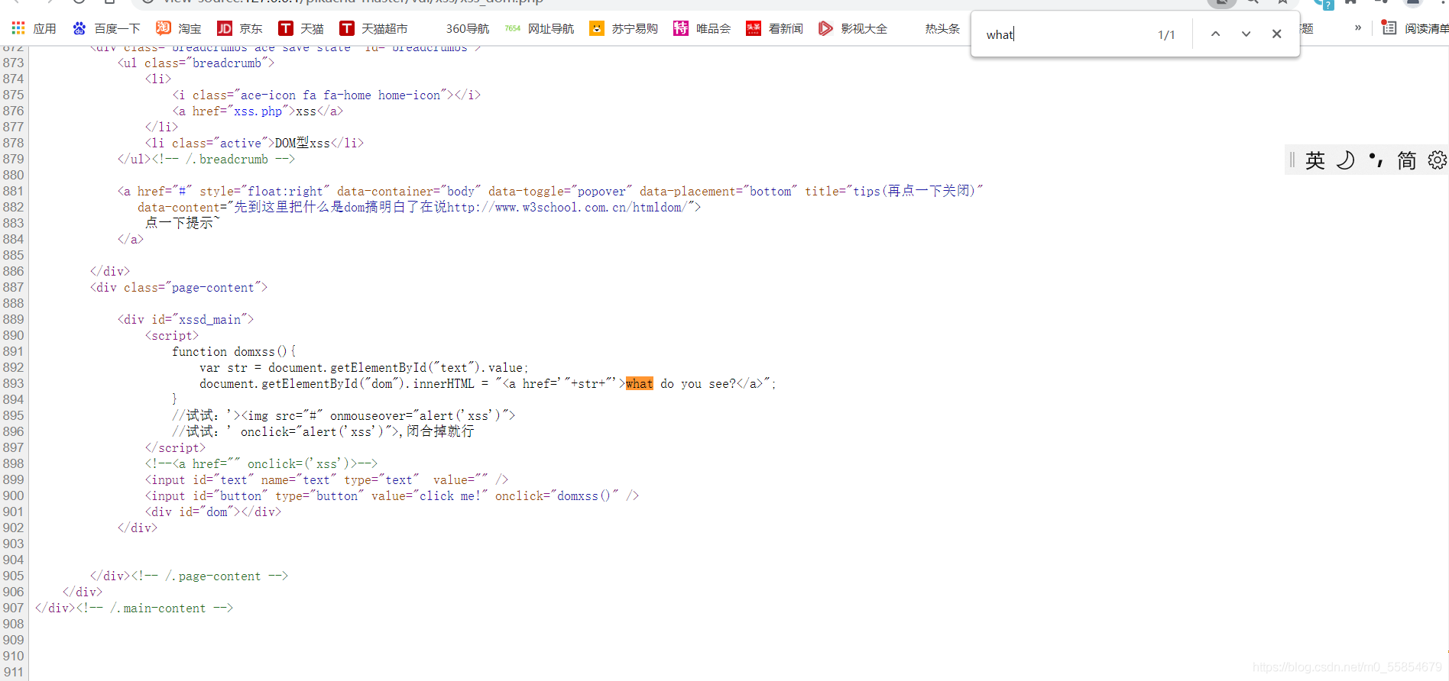1449x681 pixels.
Task: Click the Tmall red T icon
Action: point(286,28)
